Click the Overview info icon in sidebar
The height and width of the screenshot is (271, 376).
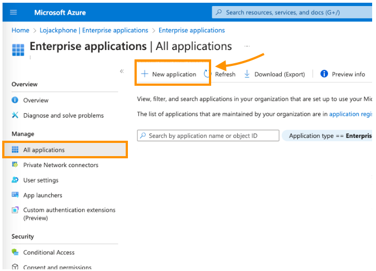pos(15,99)
